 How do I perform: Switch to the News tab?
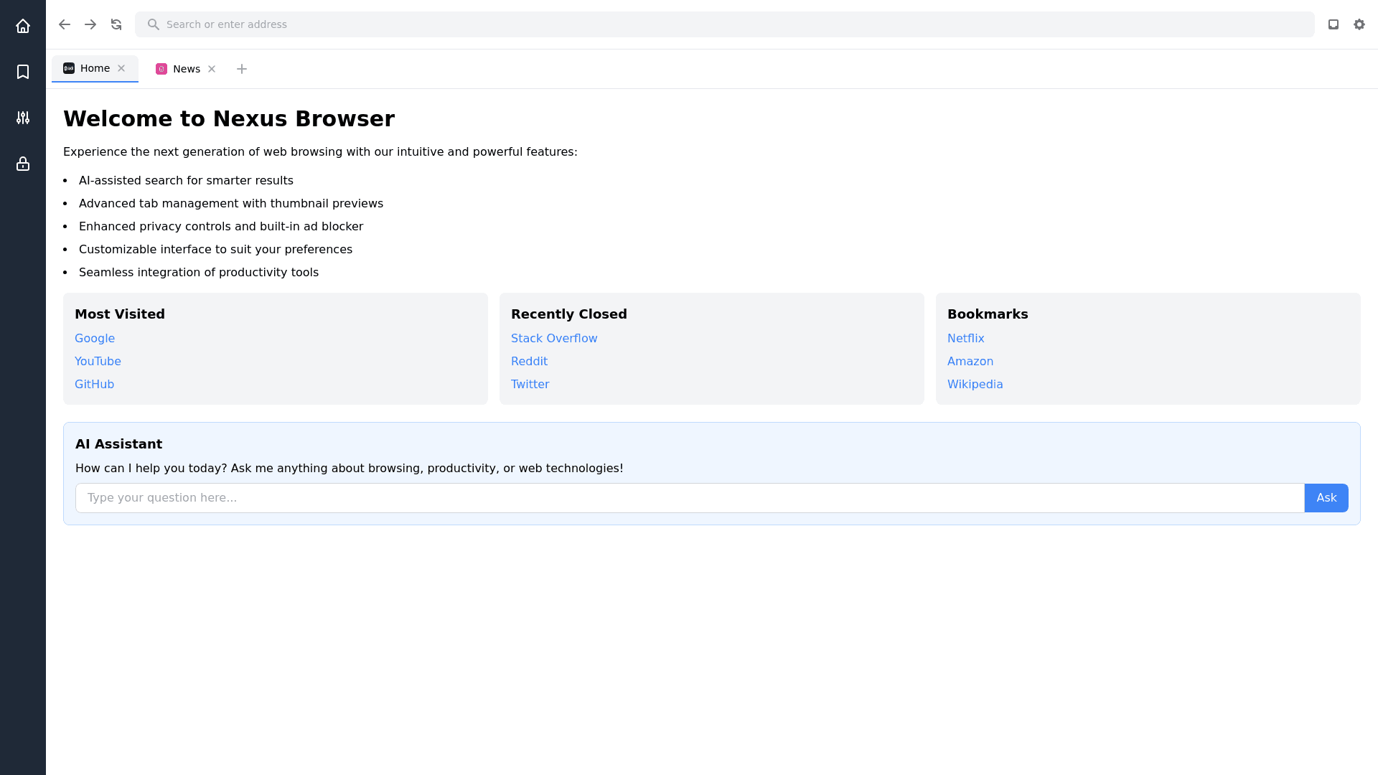pos(186,69)
